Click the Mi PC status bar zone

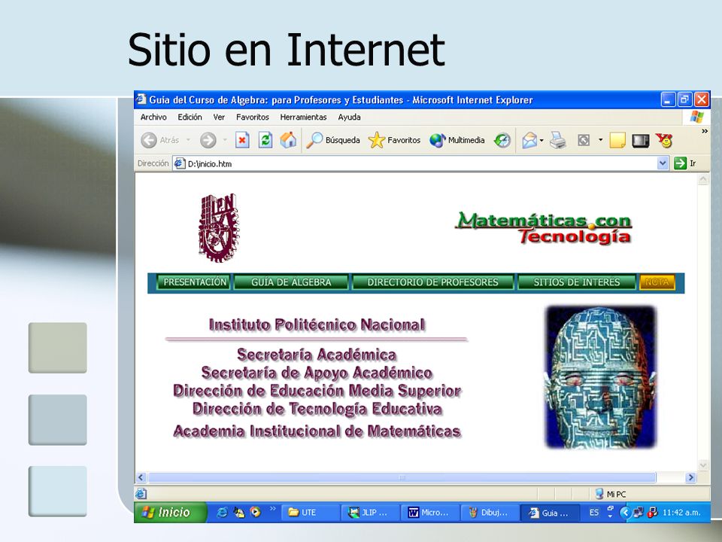coord(611,494)
